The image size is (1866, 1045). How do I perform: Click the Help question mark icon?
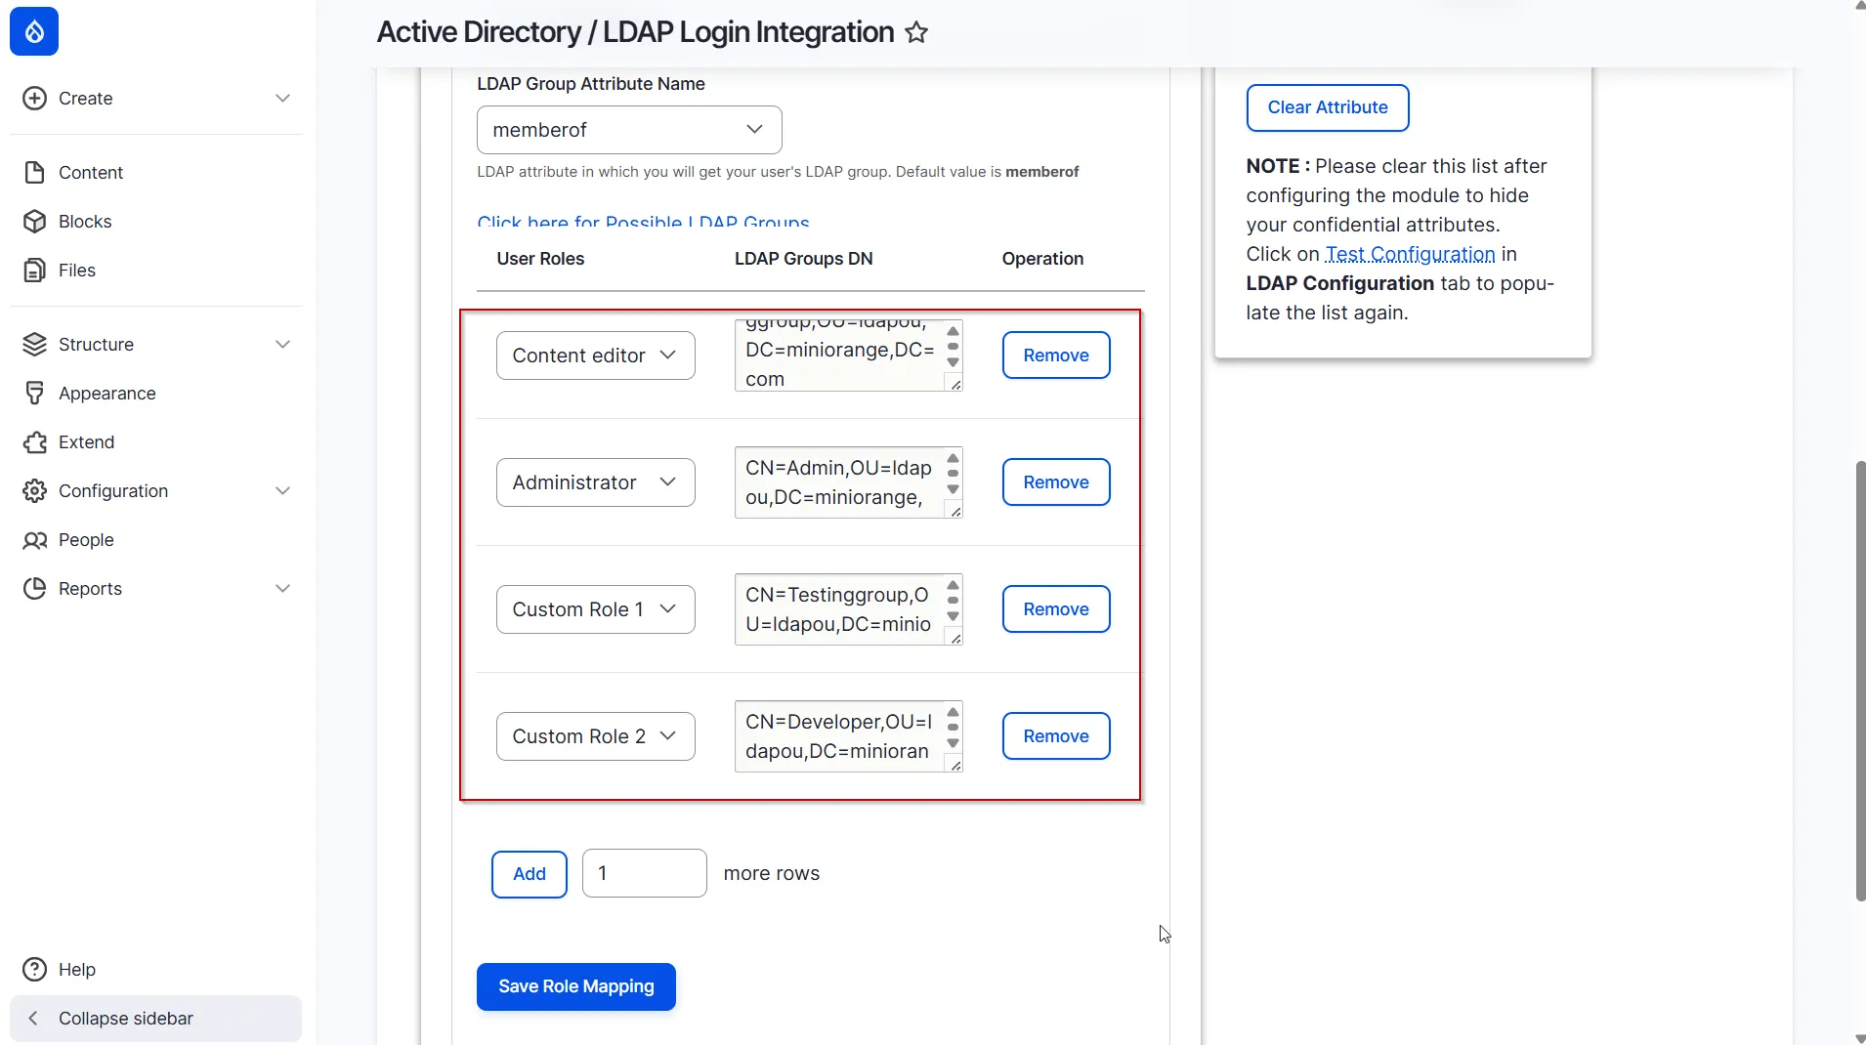pos(34,970)
